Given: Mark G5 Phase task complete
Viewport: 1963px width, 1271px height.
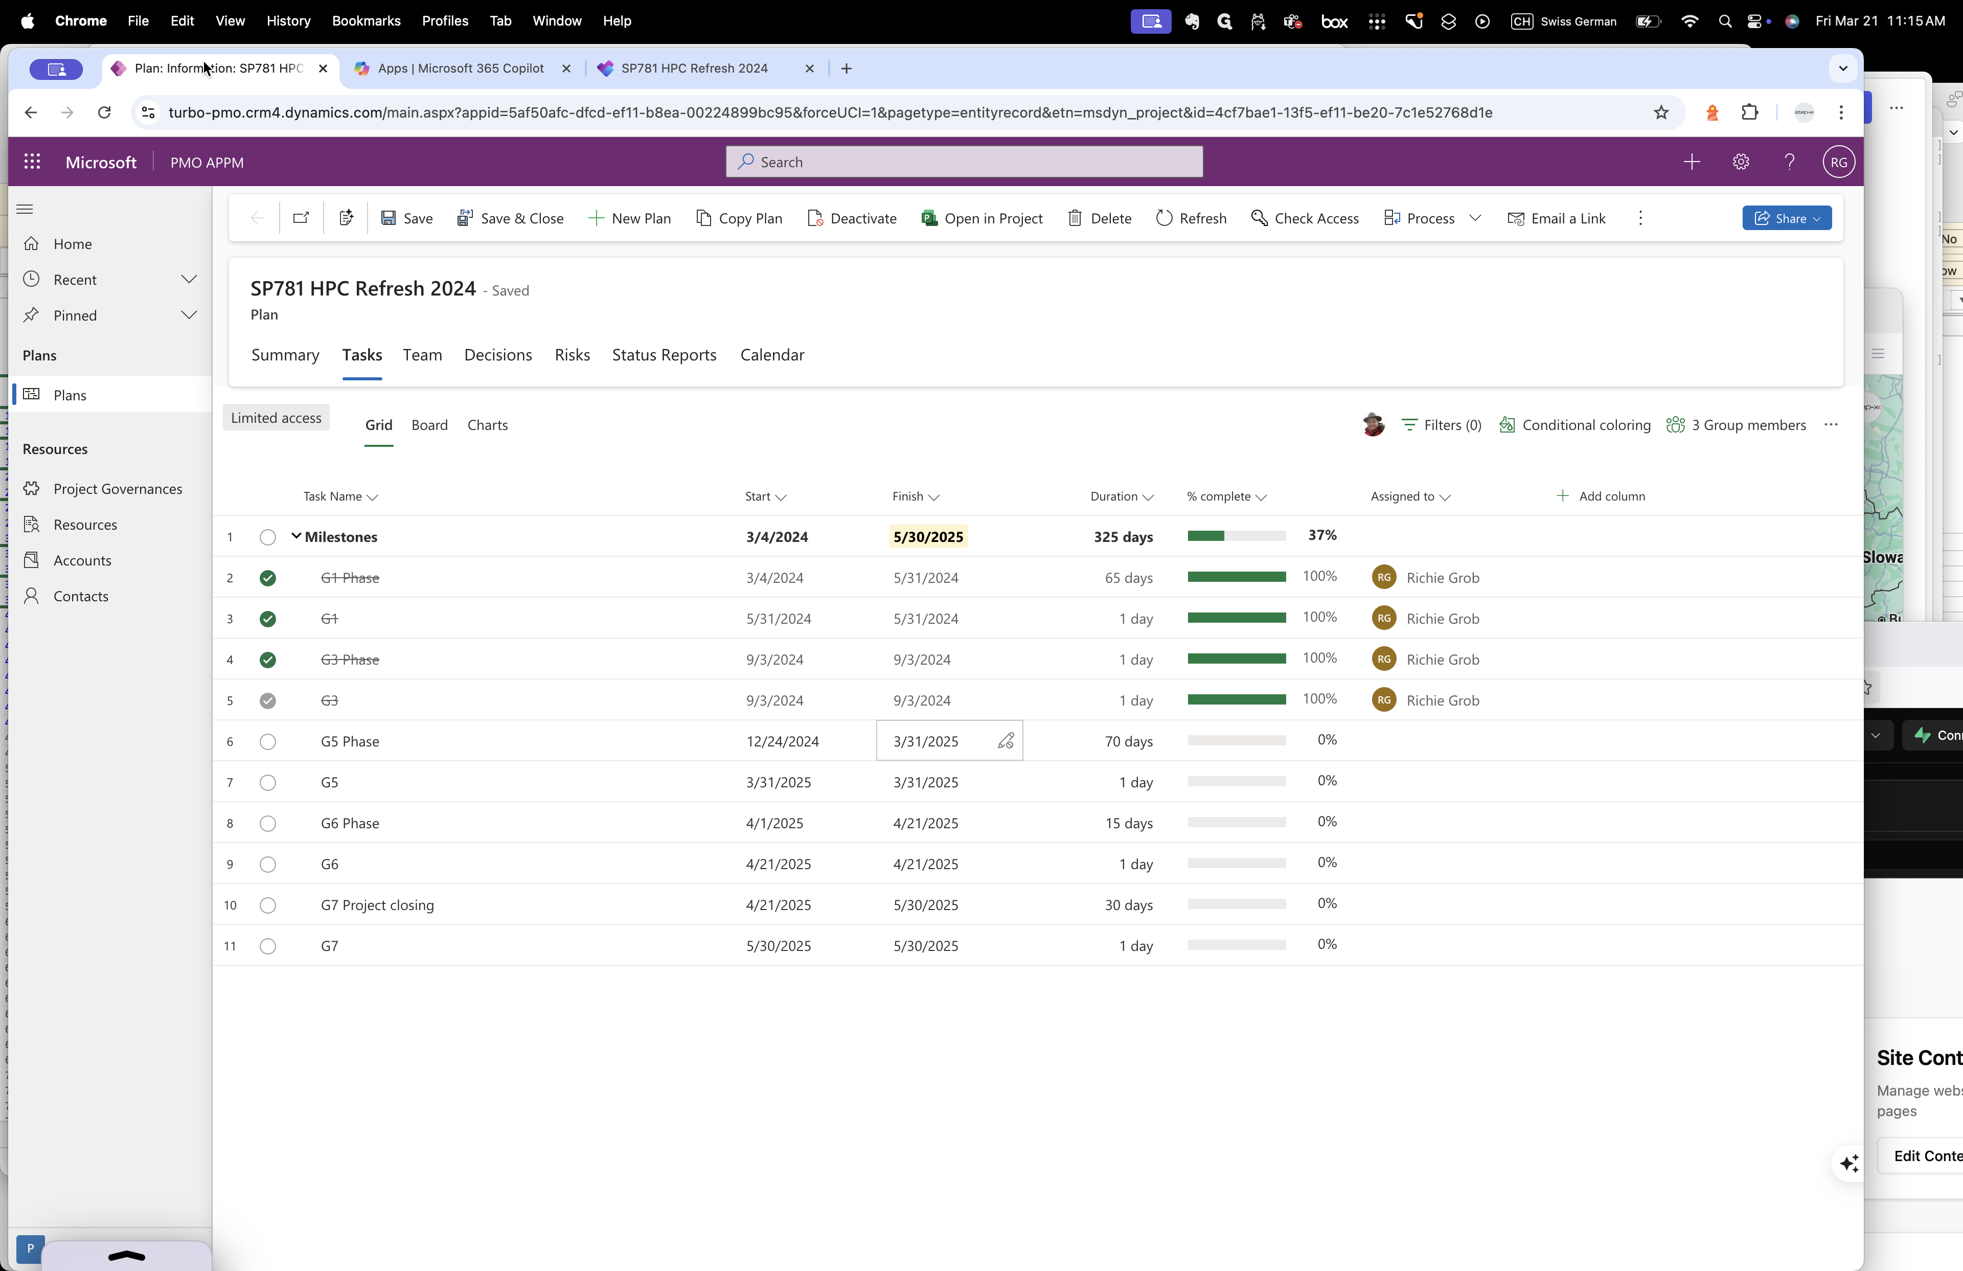Looking at the screenshot, I should 267,741.
